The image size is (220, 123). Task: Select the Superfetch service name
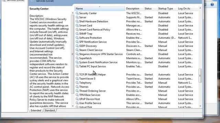pyautogui.click(x=85, y=58)
